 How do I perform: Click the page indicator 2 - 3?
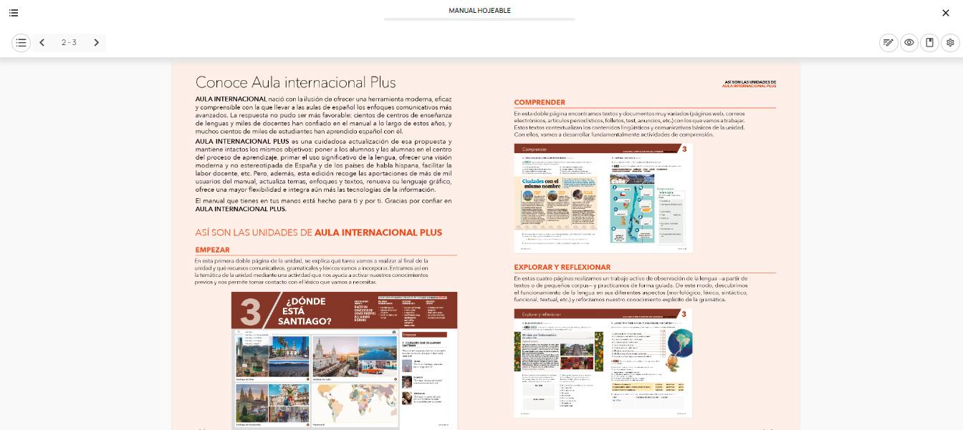pyautogui.click(x=69, y=43)
